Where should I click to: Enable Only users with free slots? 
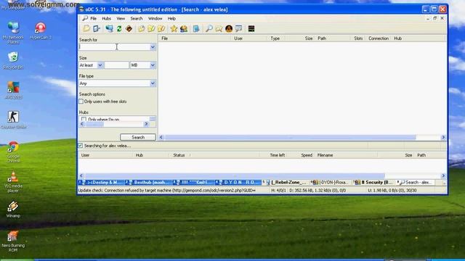click(81, 101)
